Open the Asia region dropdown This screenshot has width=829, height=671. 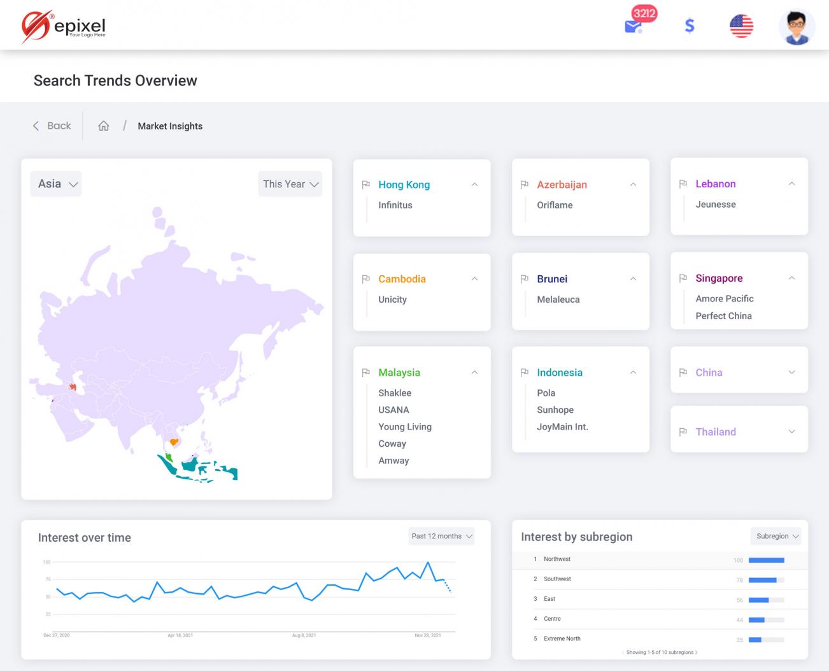tap(56, 184)
